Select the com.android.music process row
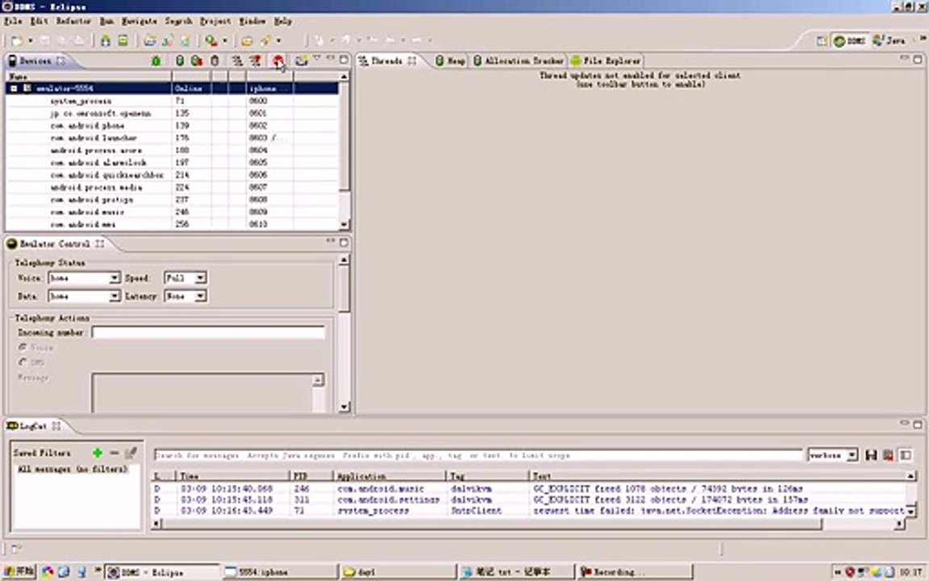The width and height of the screenshot is (929, 581). [x=172, y=211]
